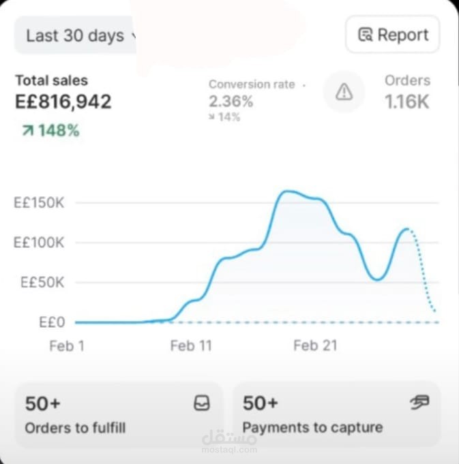459x464 pixels.
Task: Click the Feb 21 axis label
Action: pos(315,345)
